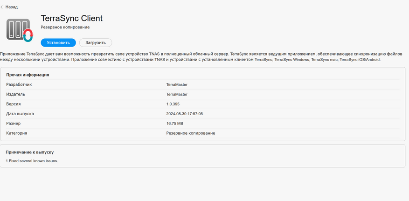Click the TerraSync Client title heading

tap(71, 18)
